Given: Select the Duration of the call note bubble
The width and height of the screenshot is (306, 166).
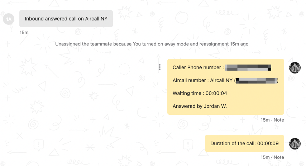Looking at the screenshot, I should tap(244, 143).
